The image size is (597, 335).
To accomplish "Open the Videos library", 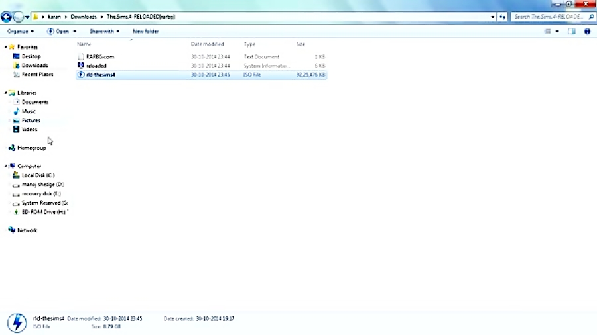I will [29, 130].
